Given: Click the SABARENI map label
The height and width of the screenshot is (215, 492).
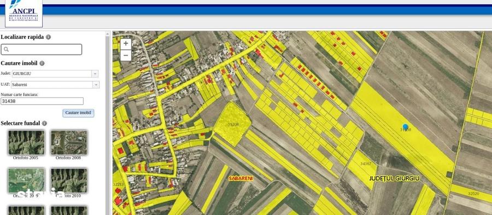Looking at the screenshot, I should point(241,178).
